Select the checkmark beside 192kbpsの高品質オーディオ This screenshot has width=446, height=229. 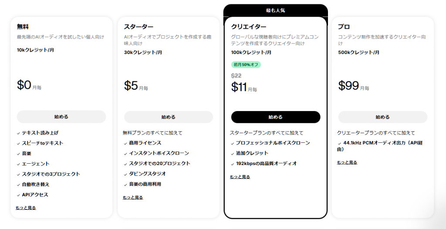coord(233,164)
